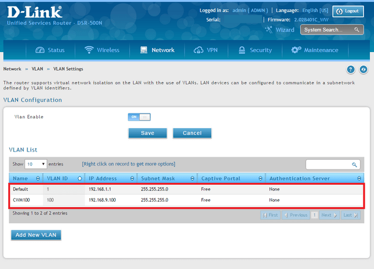Log out using the Logout button
The width and height of the screenshot is (374, 269).
(x=348, y=11)
